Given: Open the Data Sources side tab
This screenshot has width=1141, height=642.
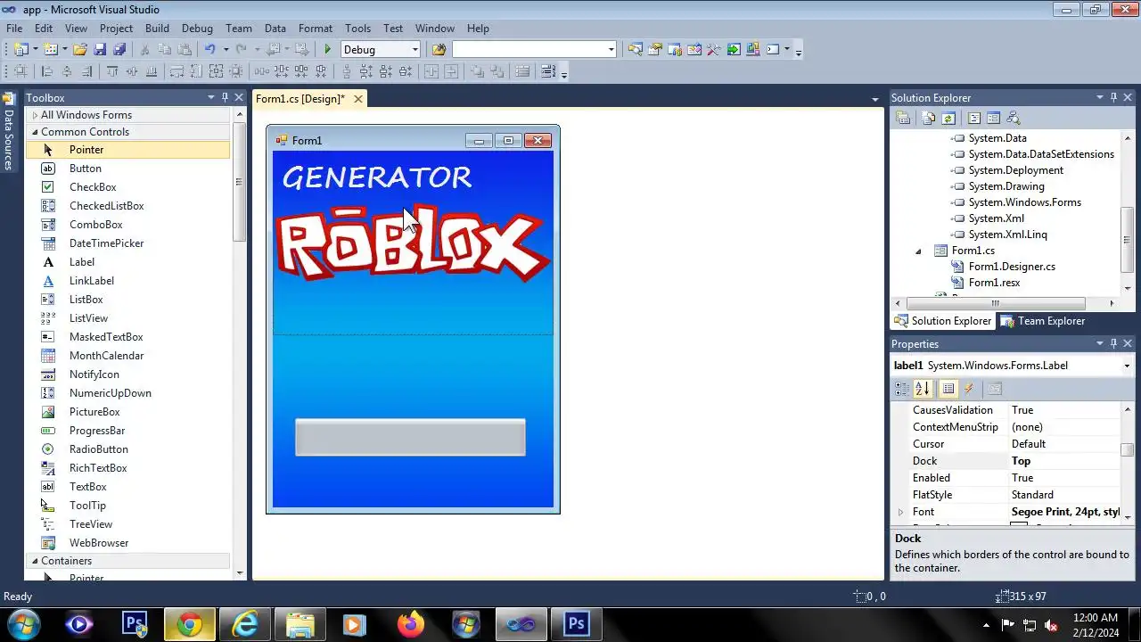Looking at the screenshot, I should (x=8, y=132).
